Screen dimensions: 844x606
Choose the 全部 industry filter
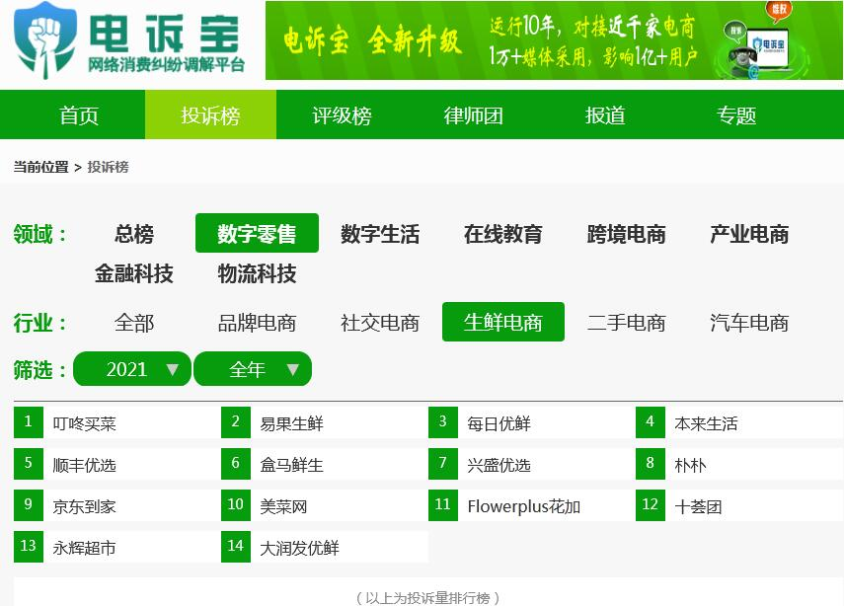pyautogui.click(x=134, y=323)
